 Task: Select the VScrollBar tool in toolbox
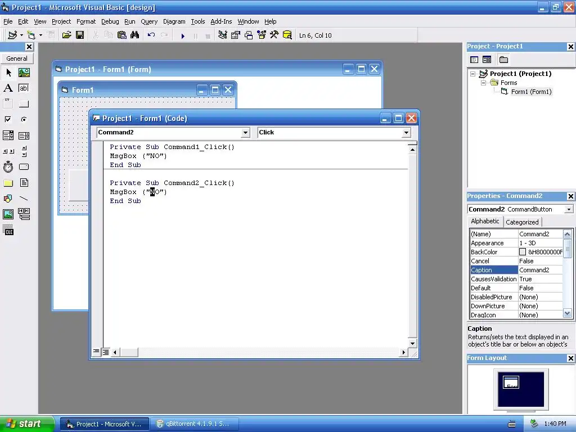(24, 151)
